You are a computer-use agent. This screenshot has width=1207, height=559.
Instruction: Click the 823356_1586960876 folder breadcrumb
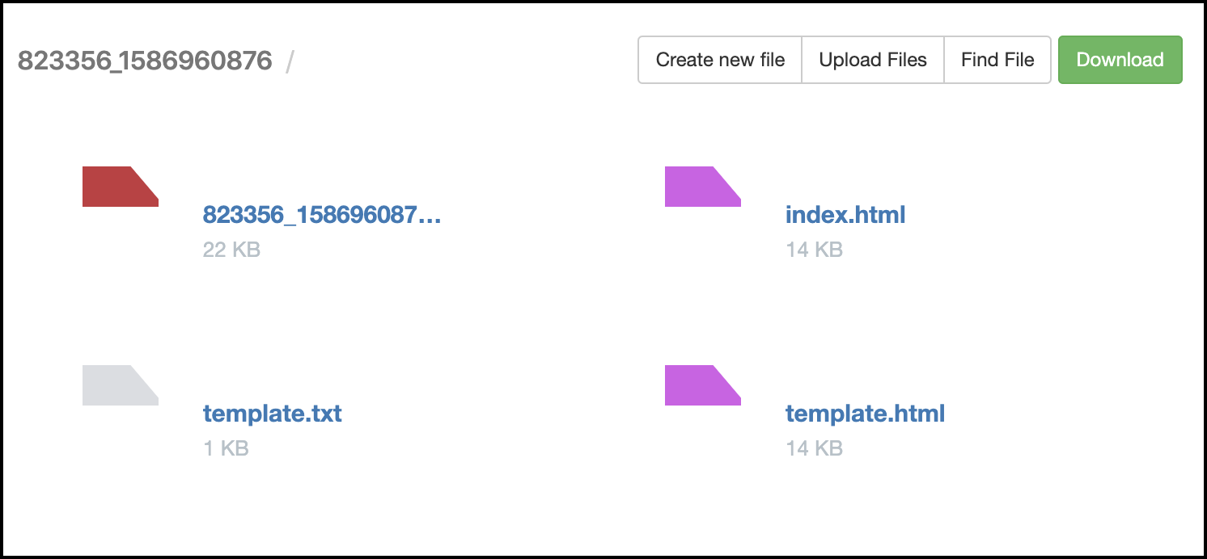point(145,61)
